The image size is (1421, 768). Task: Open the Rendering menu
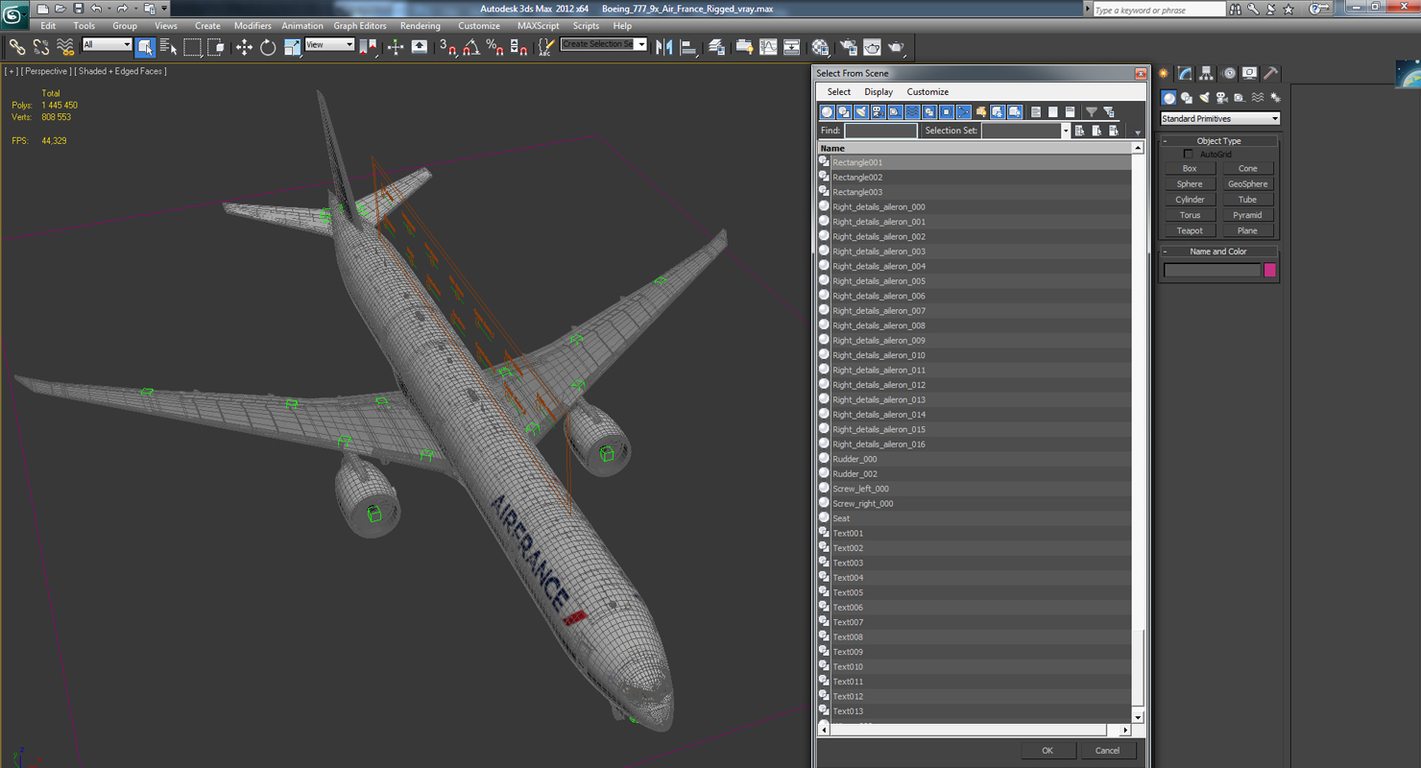click(x=421, y=26)
